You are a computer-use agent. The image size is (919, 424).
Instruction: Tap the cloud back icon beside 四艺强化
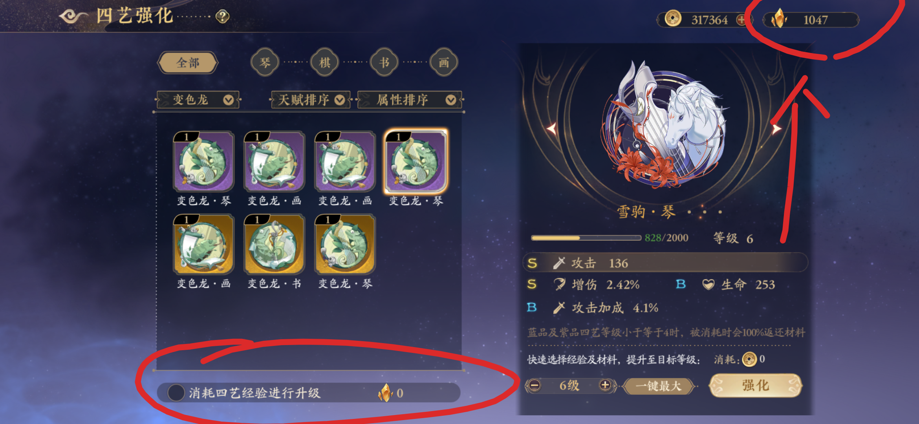[73, 16]
